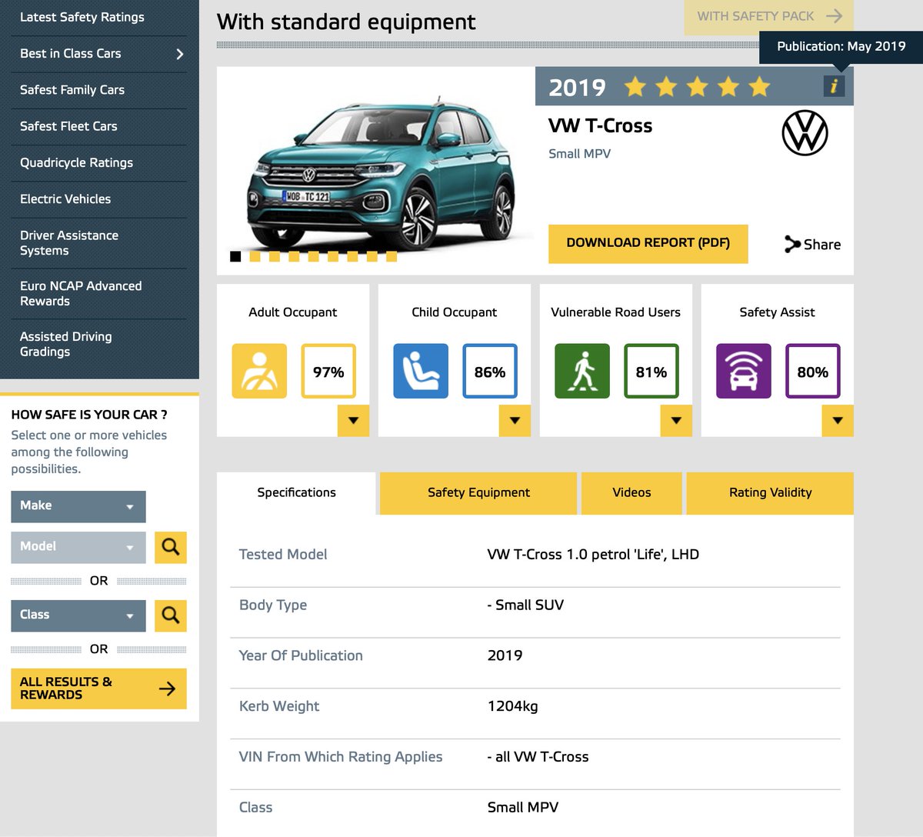Expand Safety Assist details arrow
The height and width of the screenshot is (837, 923).
click(838, 421)
